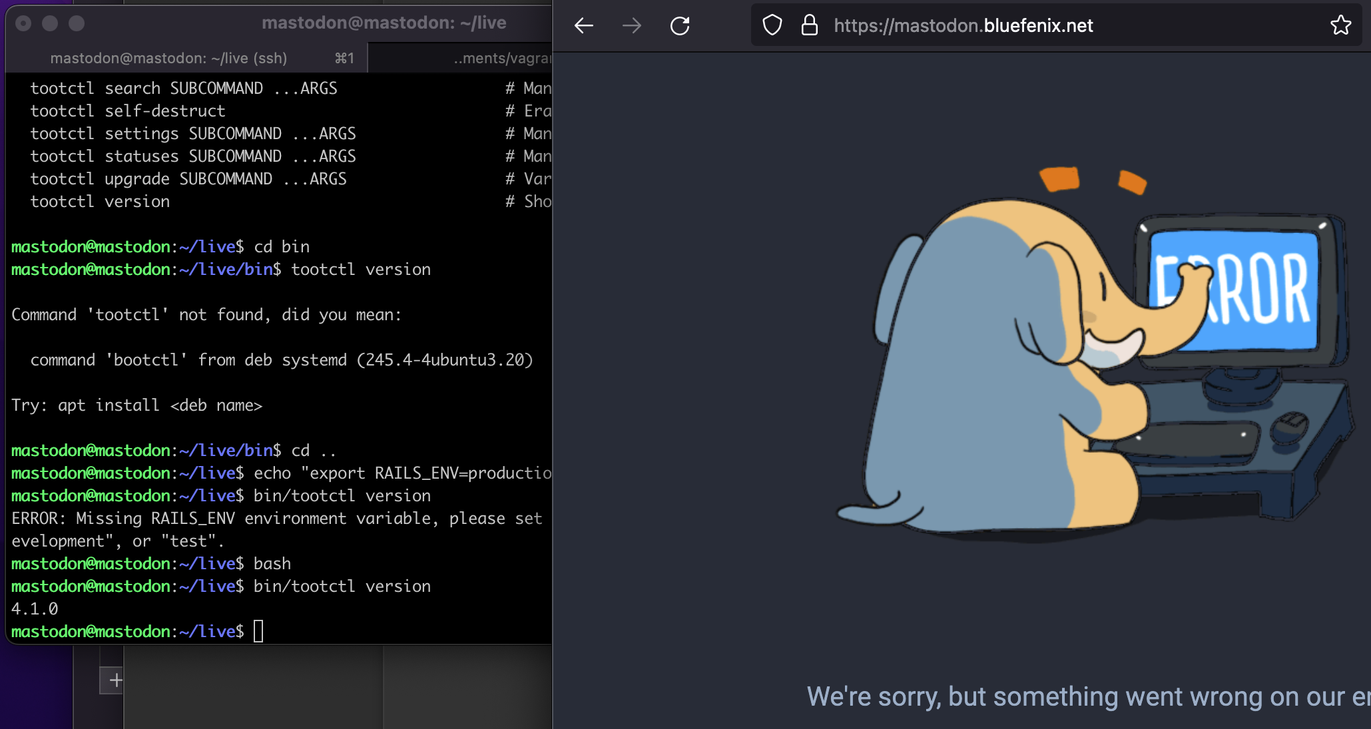The width and height of the screenshot is (1371, 729).
Task: Close the terminal window
Action: click(x=23, y=23)
